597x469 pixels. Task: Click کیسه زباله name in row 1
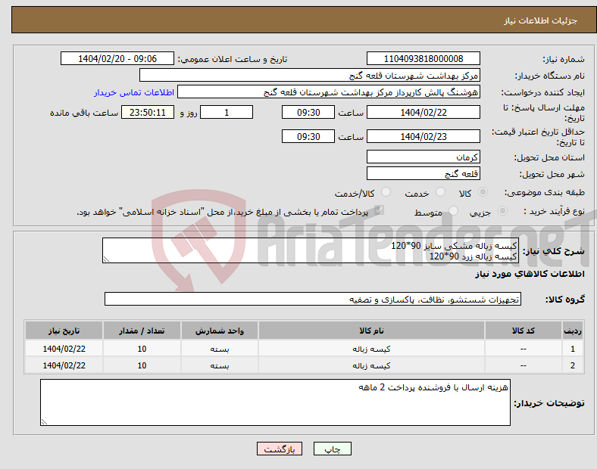(371, 349)
